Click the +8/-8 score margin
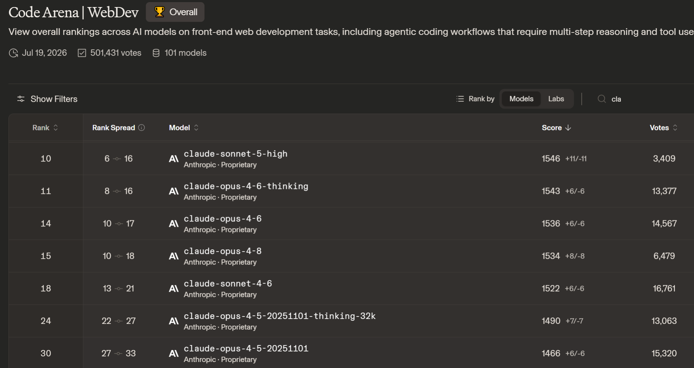The height and width of the screenshot is (368, 694). tap(575, 256)
